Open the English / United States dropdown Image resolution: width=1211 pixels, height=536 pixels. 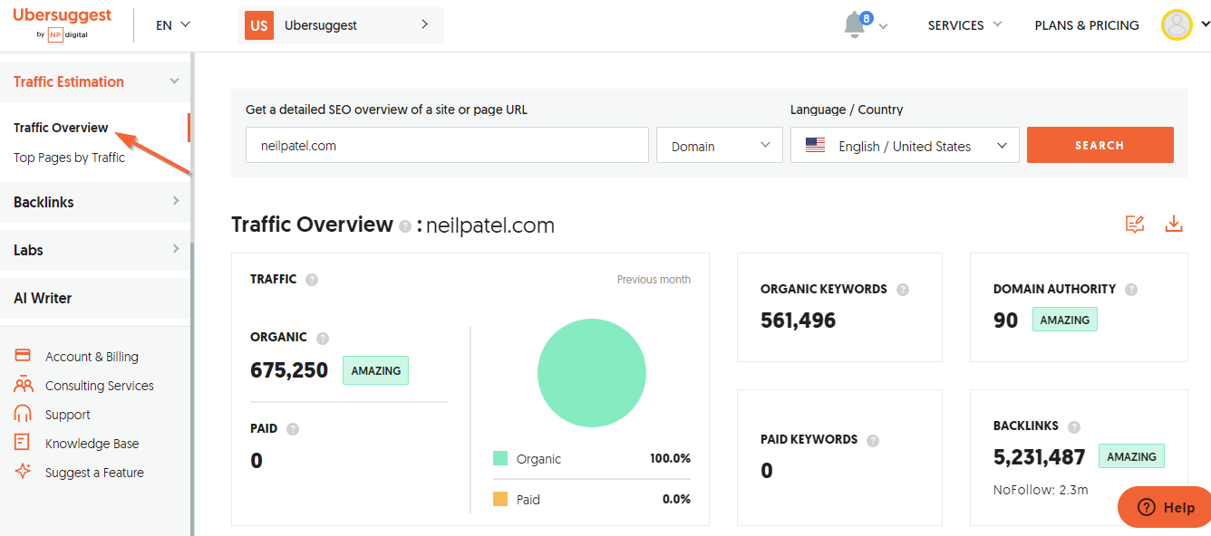[x=905, y=146]
